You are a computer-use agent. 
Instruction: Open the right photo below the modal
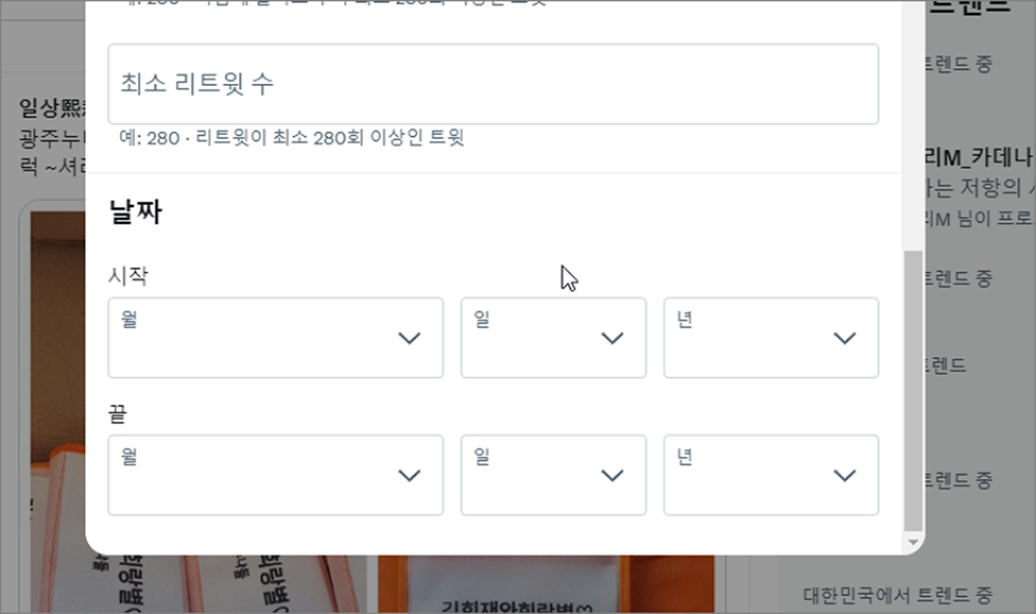point(546,584)
